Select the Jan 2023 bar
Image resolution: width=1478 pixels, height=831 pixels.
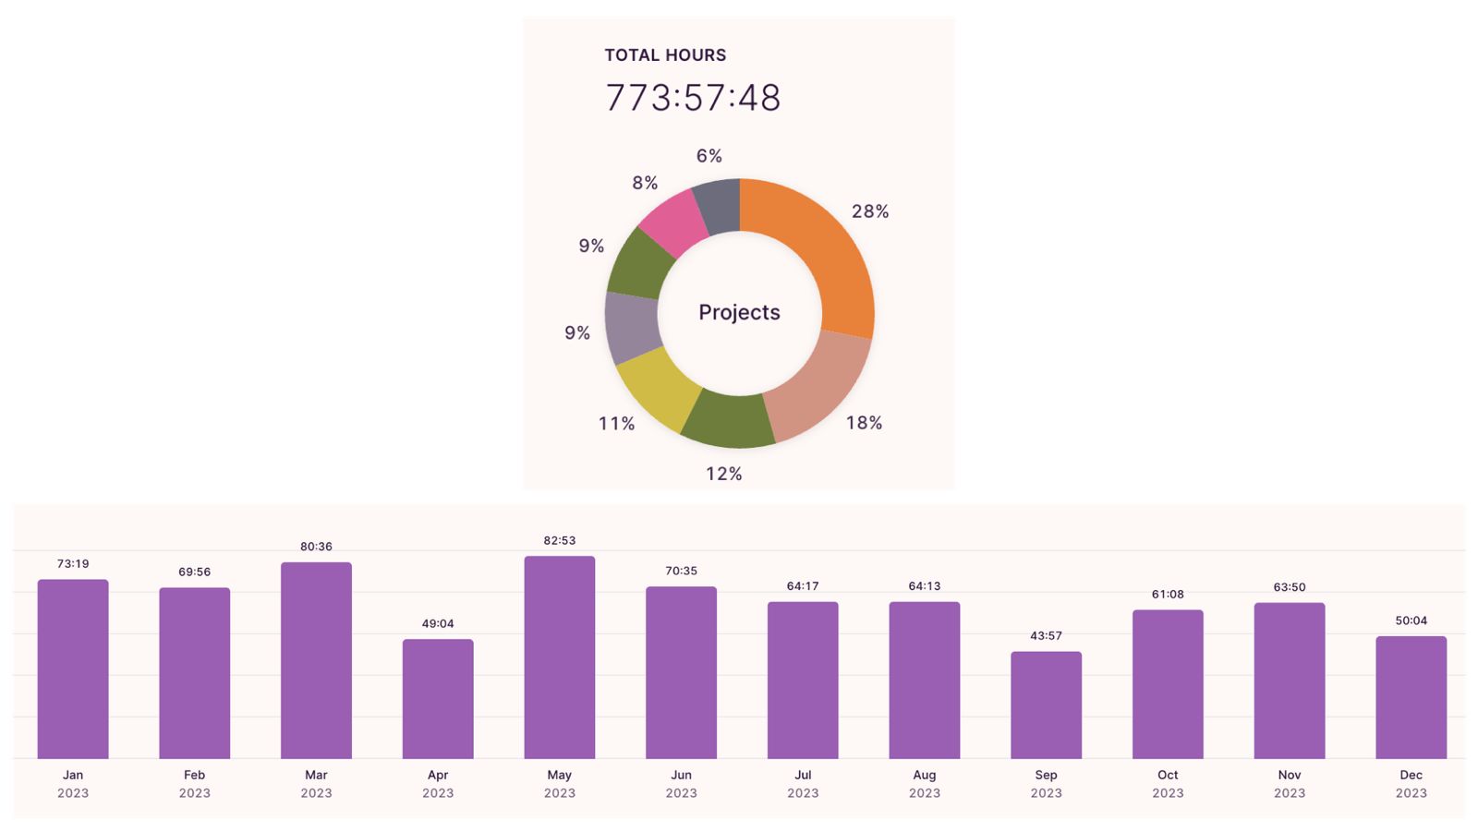[73, 669]
